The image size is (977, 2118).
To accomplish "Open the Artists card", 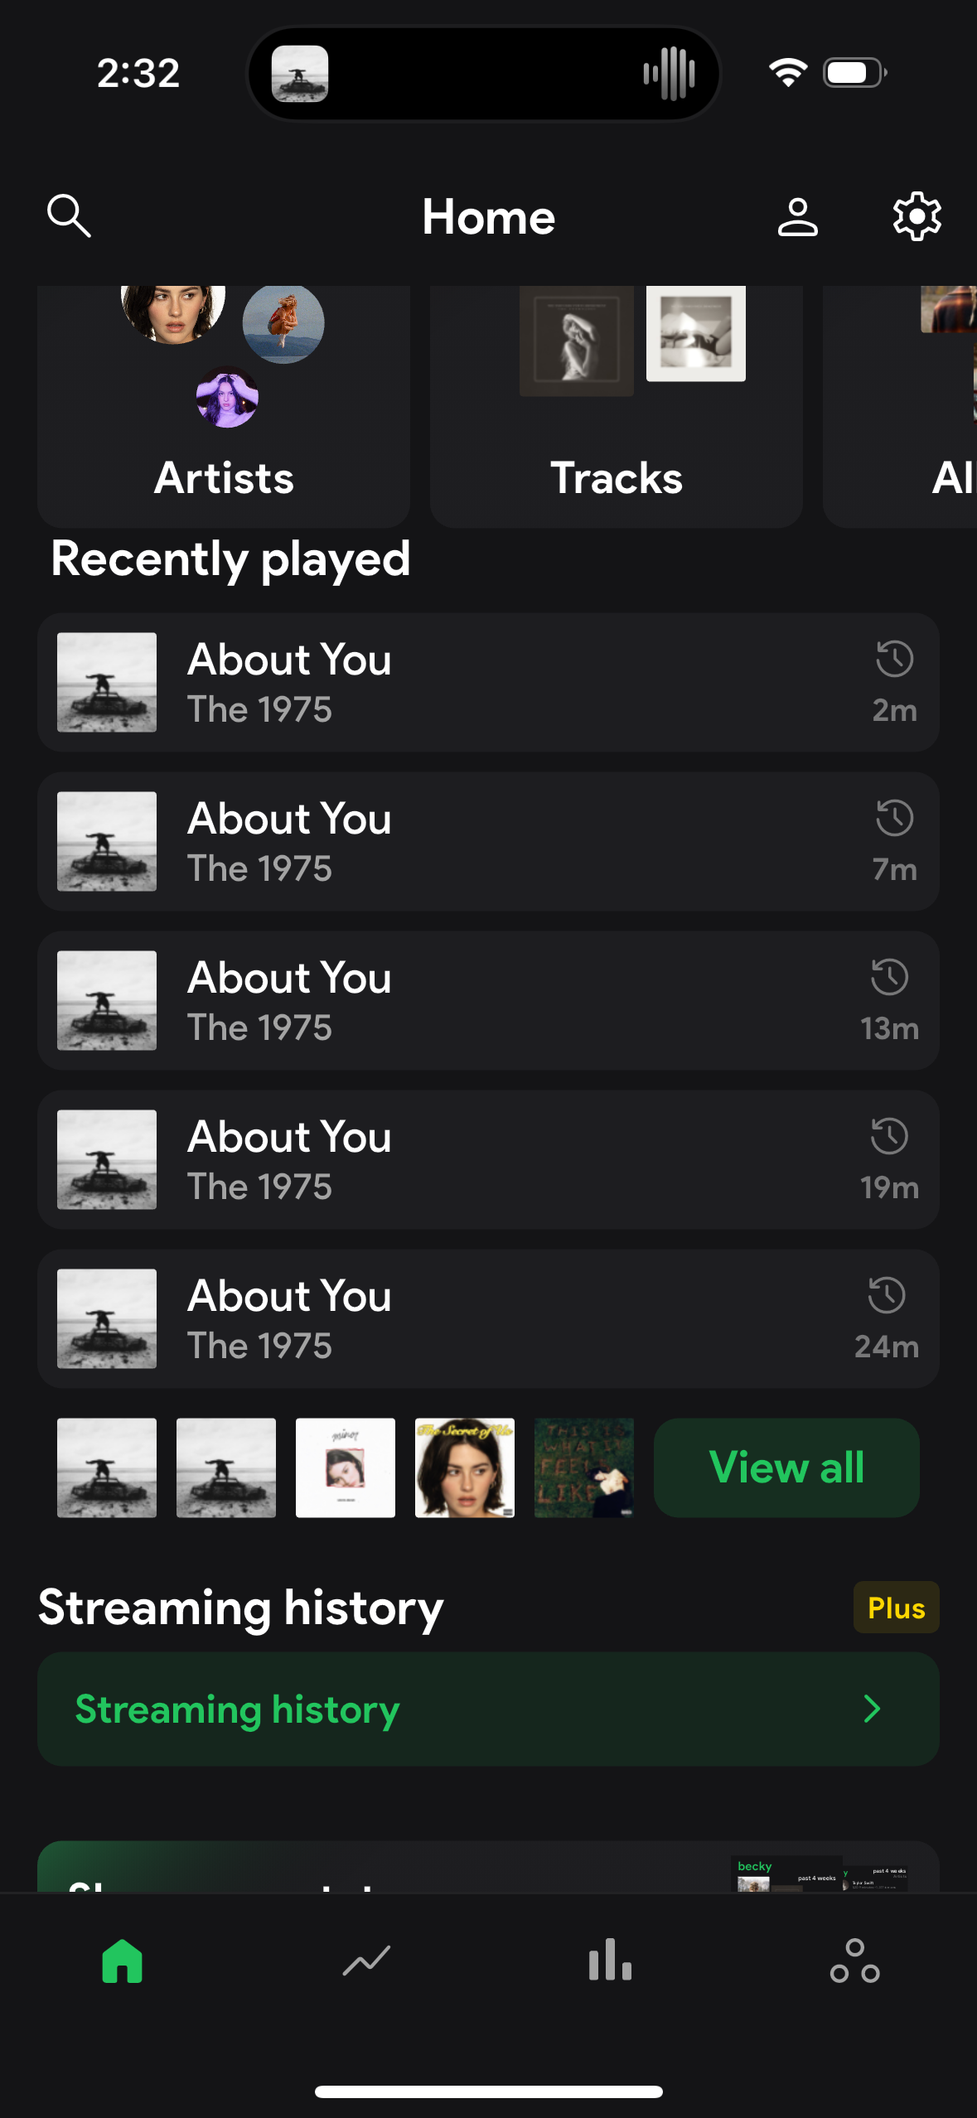I will click(x=224, y=406).
